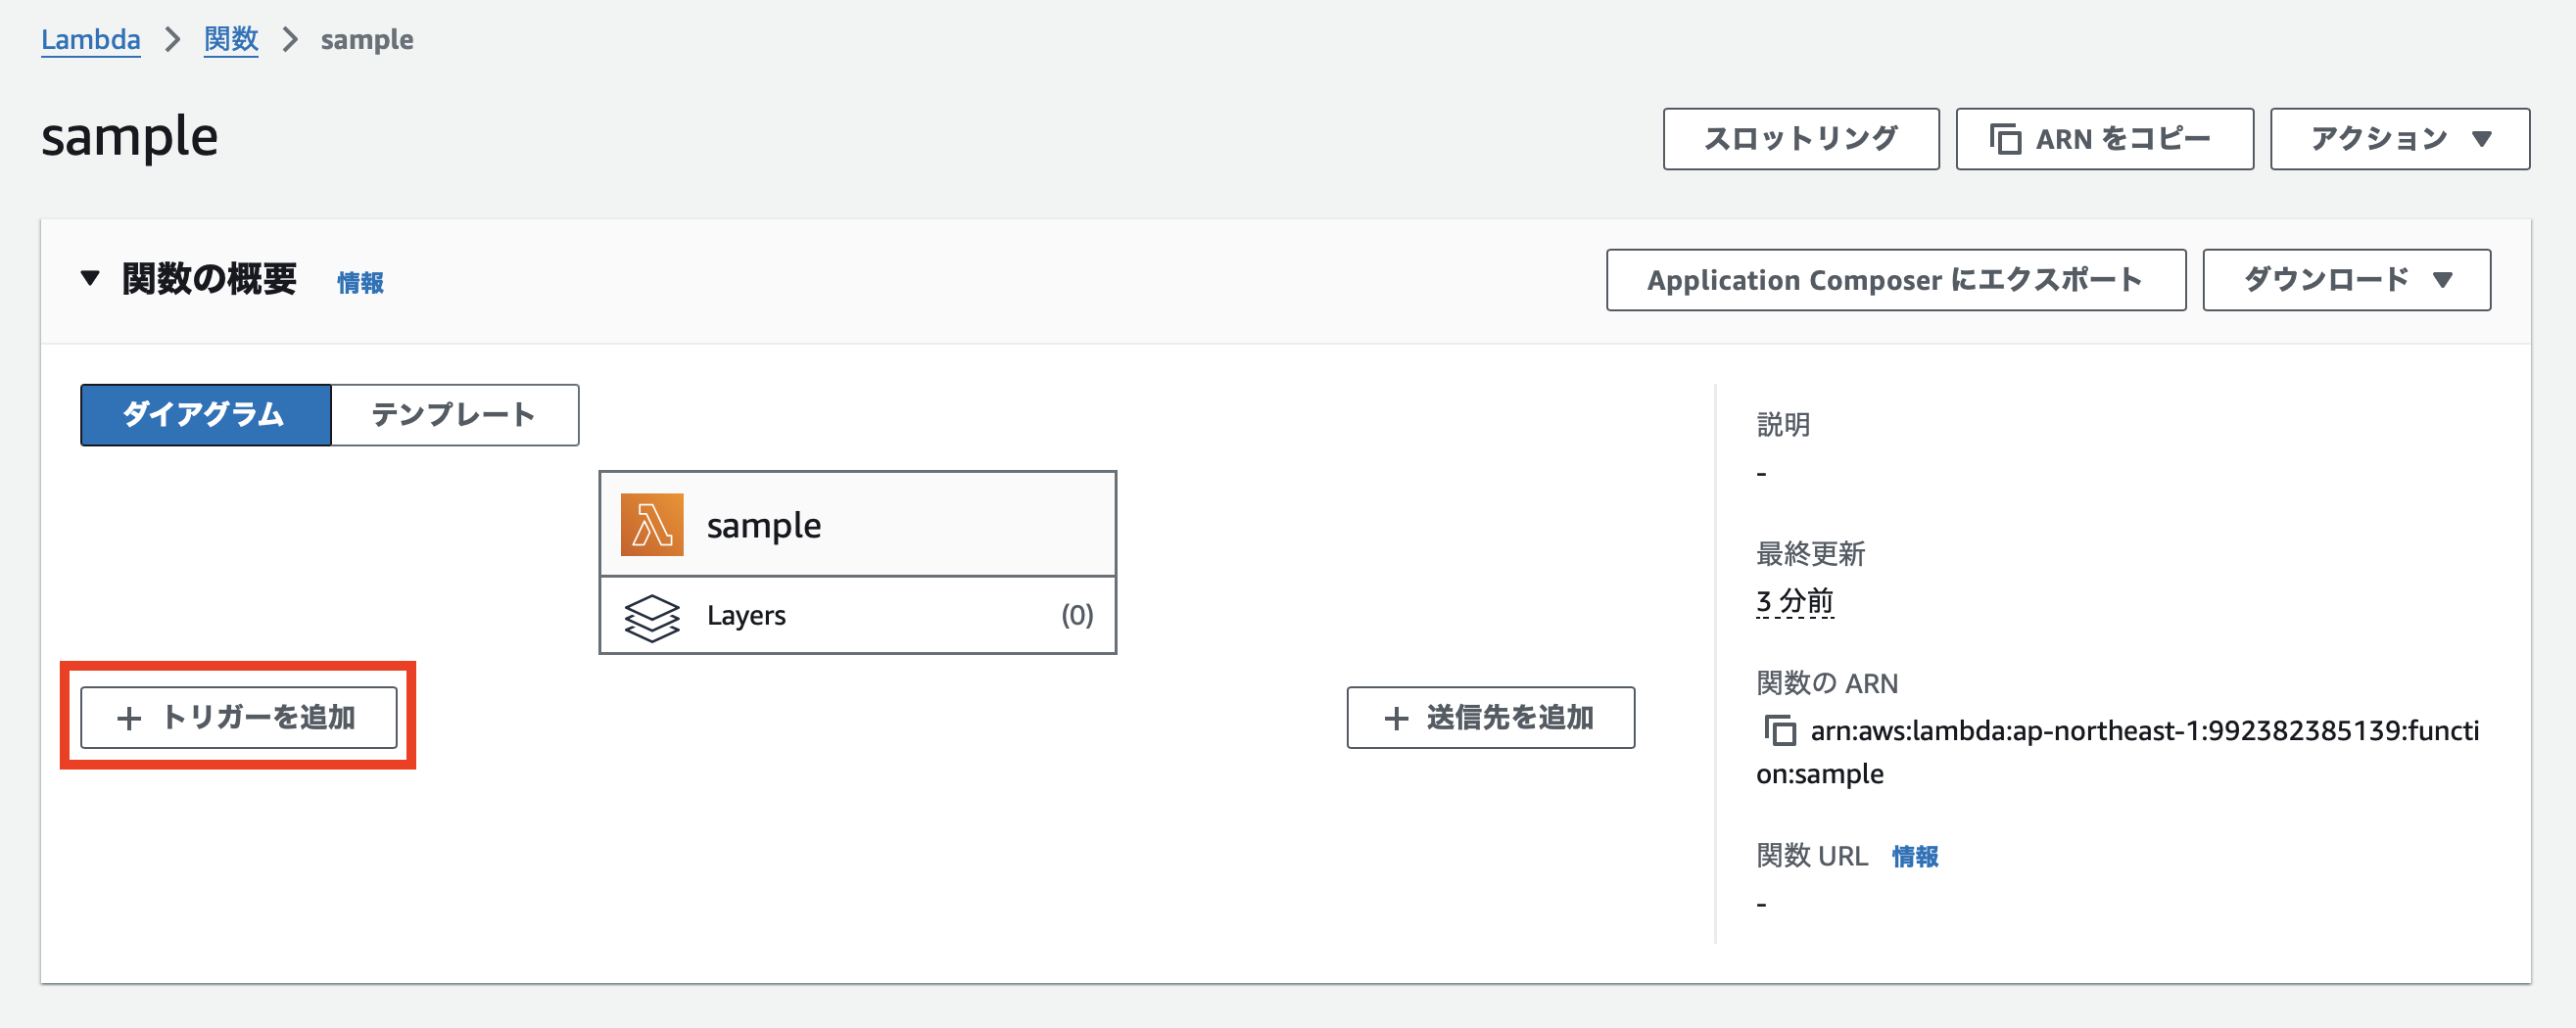Collapse the 関数の概要 section

pos(90,279)
